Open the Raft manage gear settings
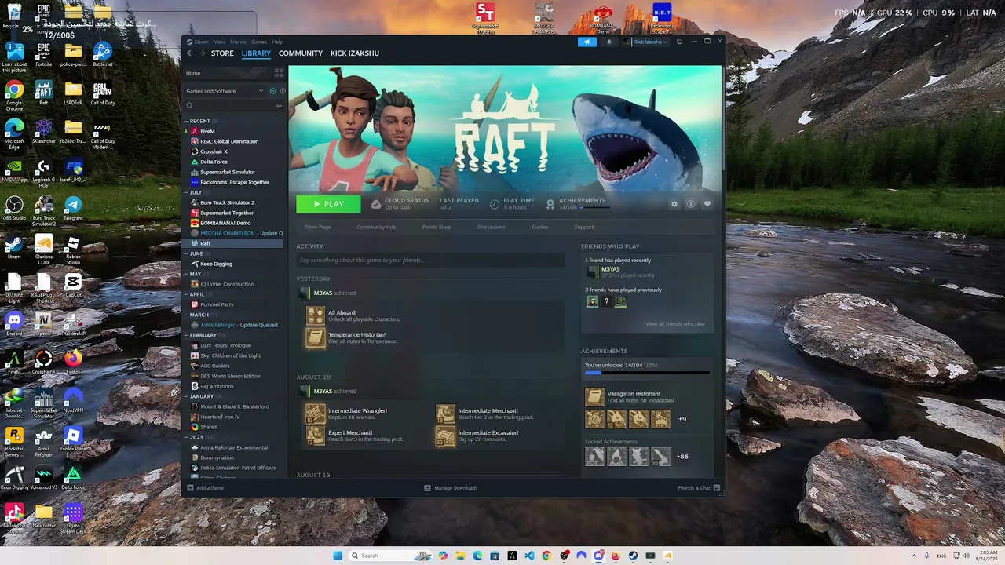The width and height of the screenshot is (1005, 565). click(x=674, y=204)
